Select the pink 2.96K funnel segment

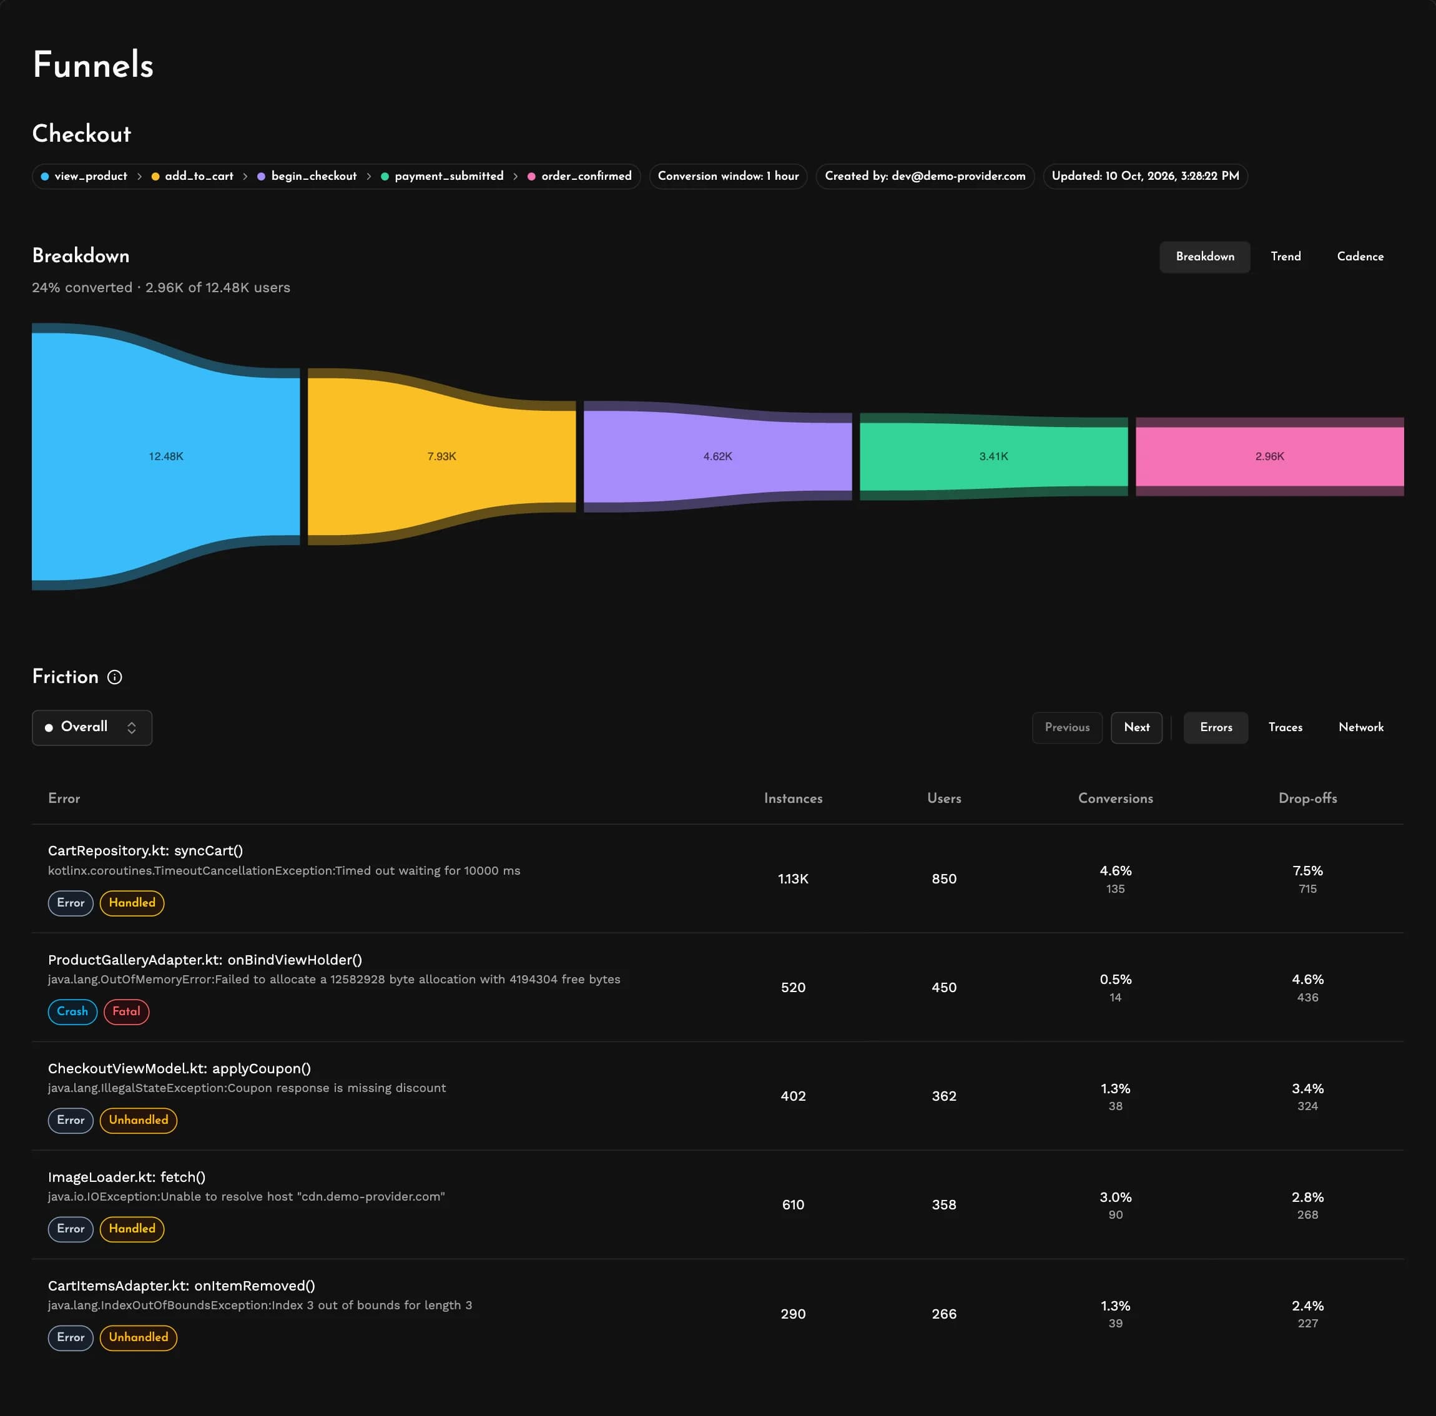click(1269, 456)
